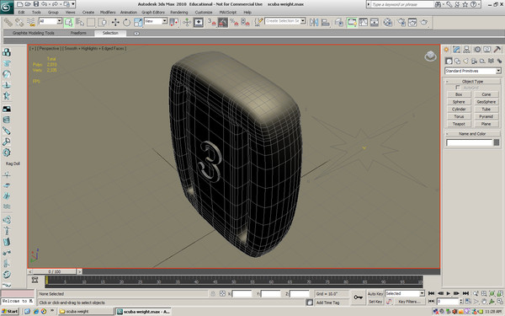Open the 3ds Max application menu button
Viewport: 505px width, 316px height.
[x=6, y=7]
